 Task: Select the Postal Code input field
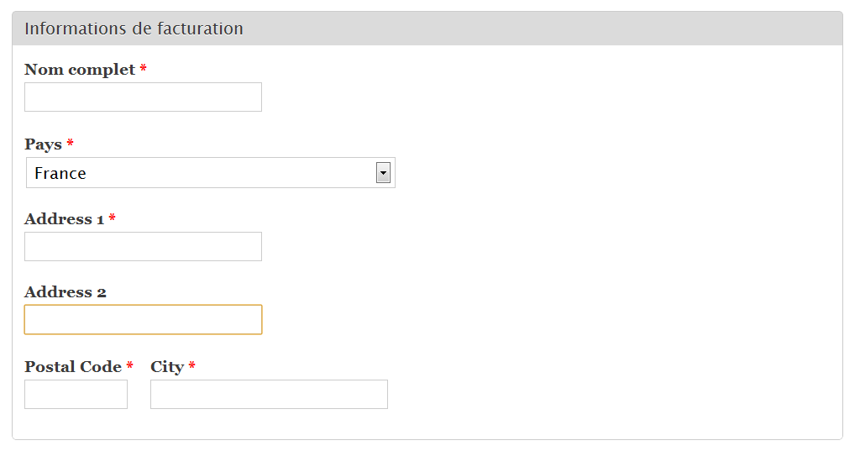point(76,395)
